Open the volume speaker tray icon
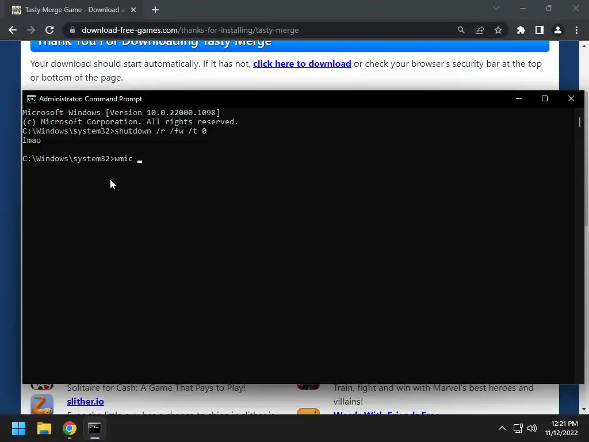The image size is (589, 442). click(x=532, y=428)
